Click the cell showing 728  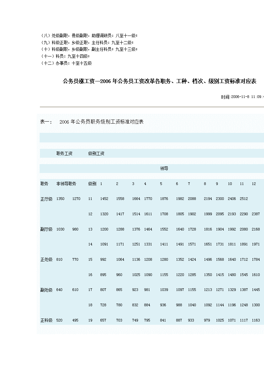click(103, 305)
